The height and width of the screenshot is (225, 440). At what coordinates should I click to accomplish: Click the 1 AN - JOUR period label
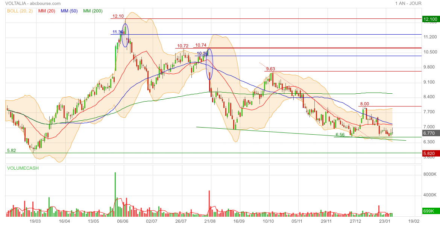coord(408,3)
